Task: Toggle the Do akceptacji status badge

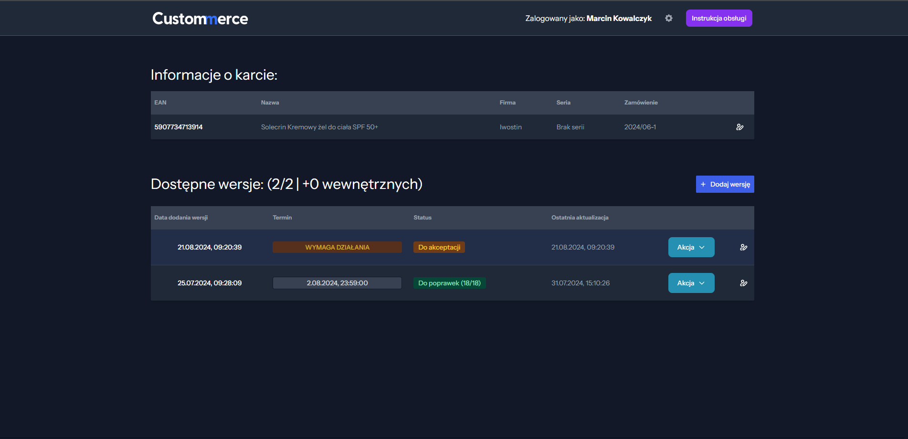Action: click(439, 247)
